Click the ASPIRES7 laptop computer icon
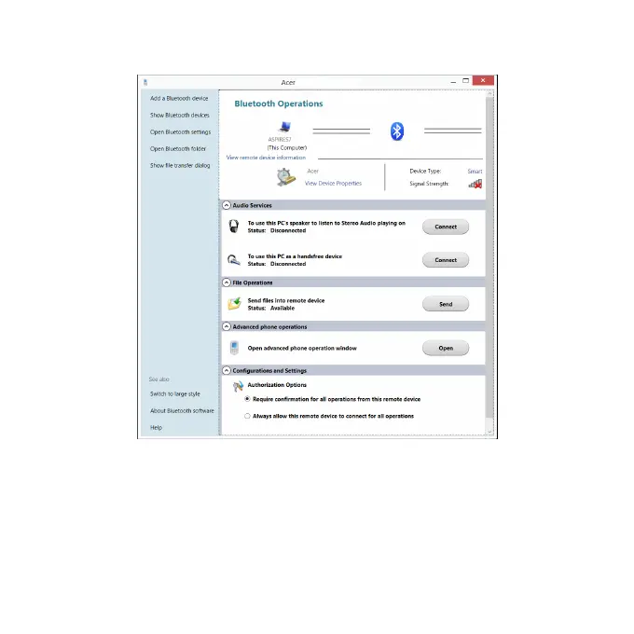Viewport: 634px width, 634px height. coord(284,127)
